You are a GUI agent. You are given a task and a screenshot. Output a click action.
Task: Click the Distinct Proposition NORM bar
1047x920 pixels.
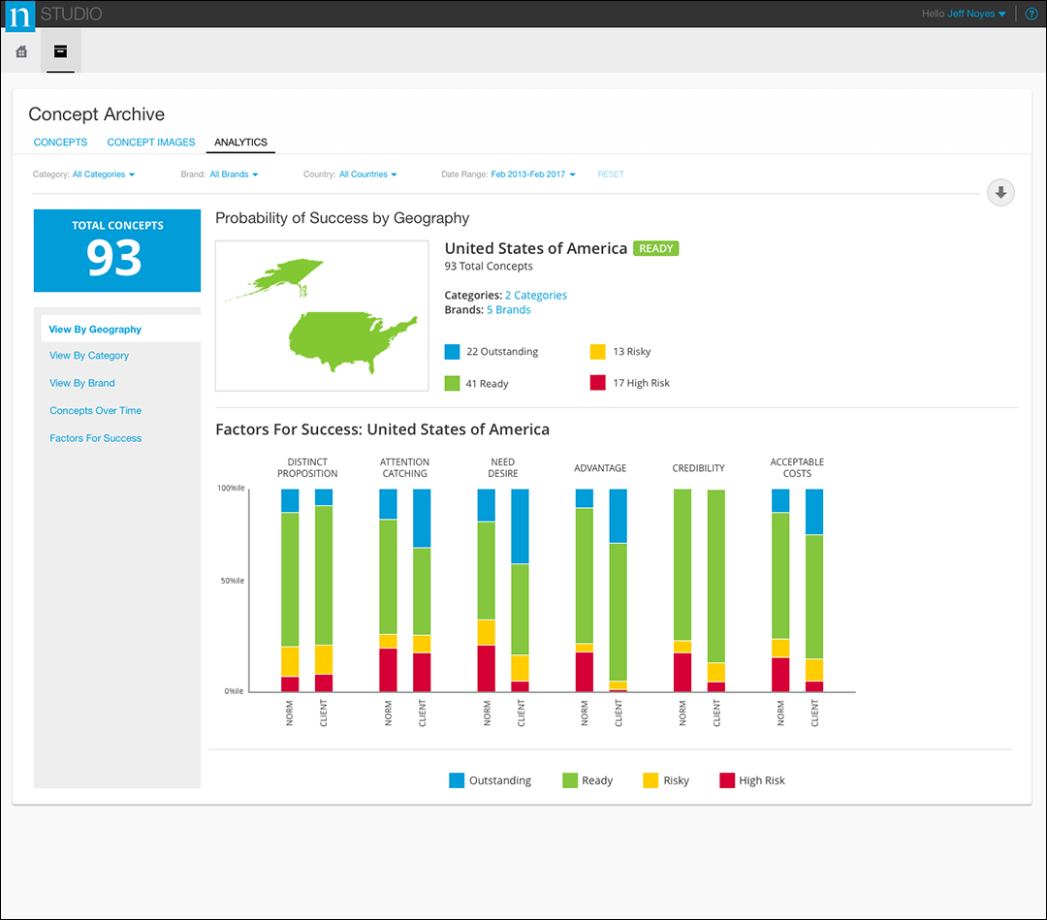coord(290,590)
